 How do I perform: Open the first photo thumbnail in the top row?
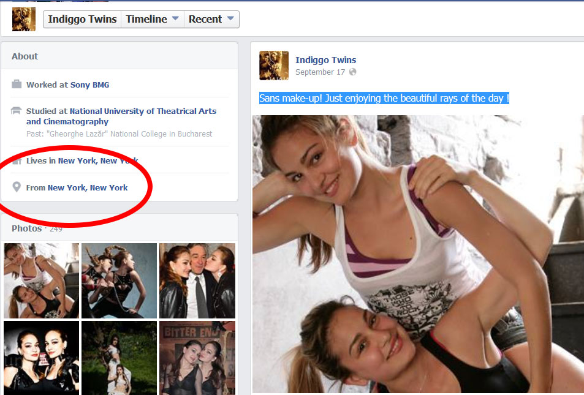tap(42, 280)
